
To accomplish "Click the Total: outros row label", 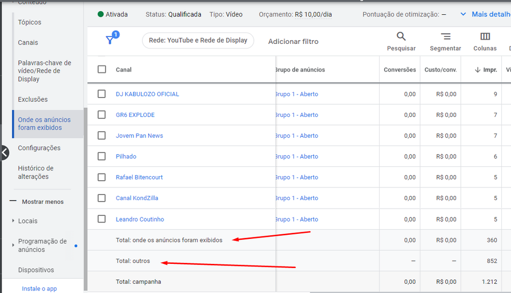I will coord(133,261).
